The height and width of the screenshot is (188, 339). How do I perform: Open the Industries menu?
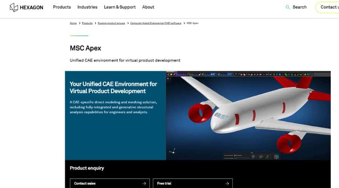point(87,7)
